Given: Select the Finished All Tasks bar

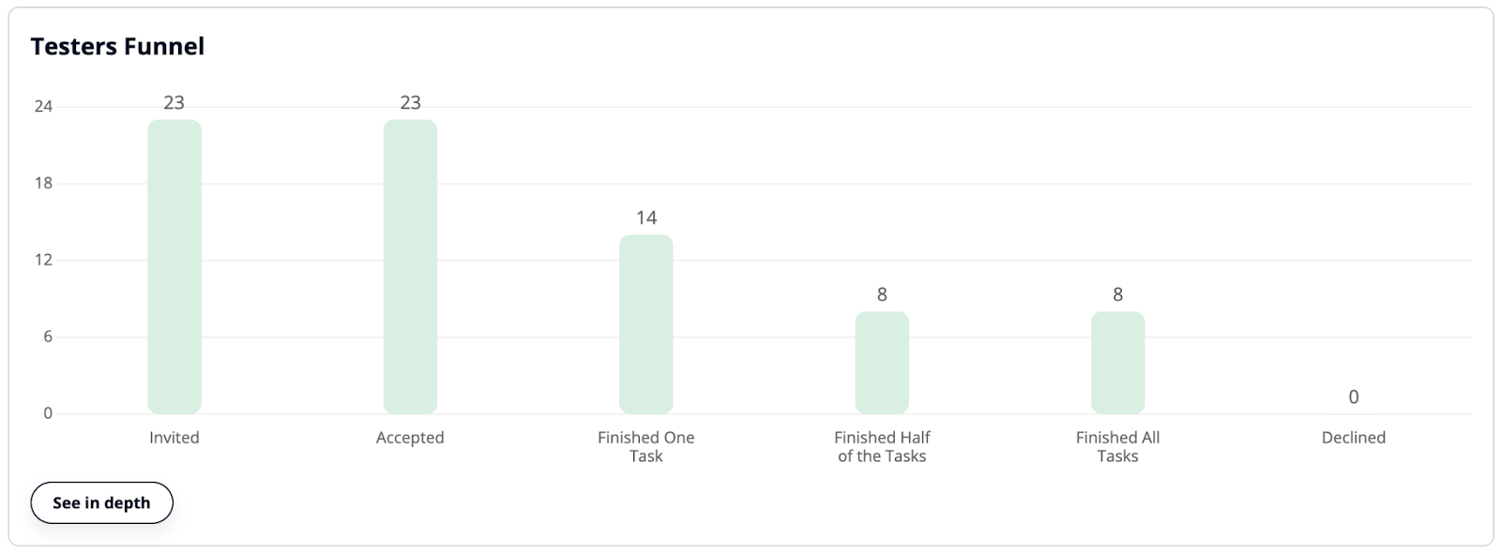Looking at the screenshot, I should pos(1117,363).
